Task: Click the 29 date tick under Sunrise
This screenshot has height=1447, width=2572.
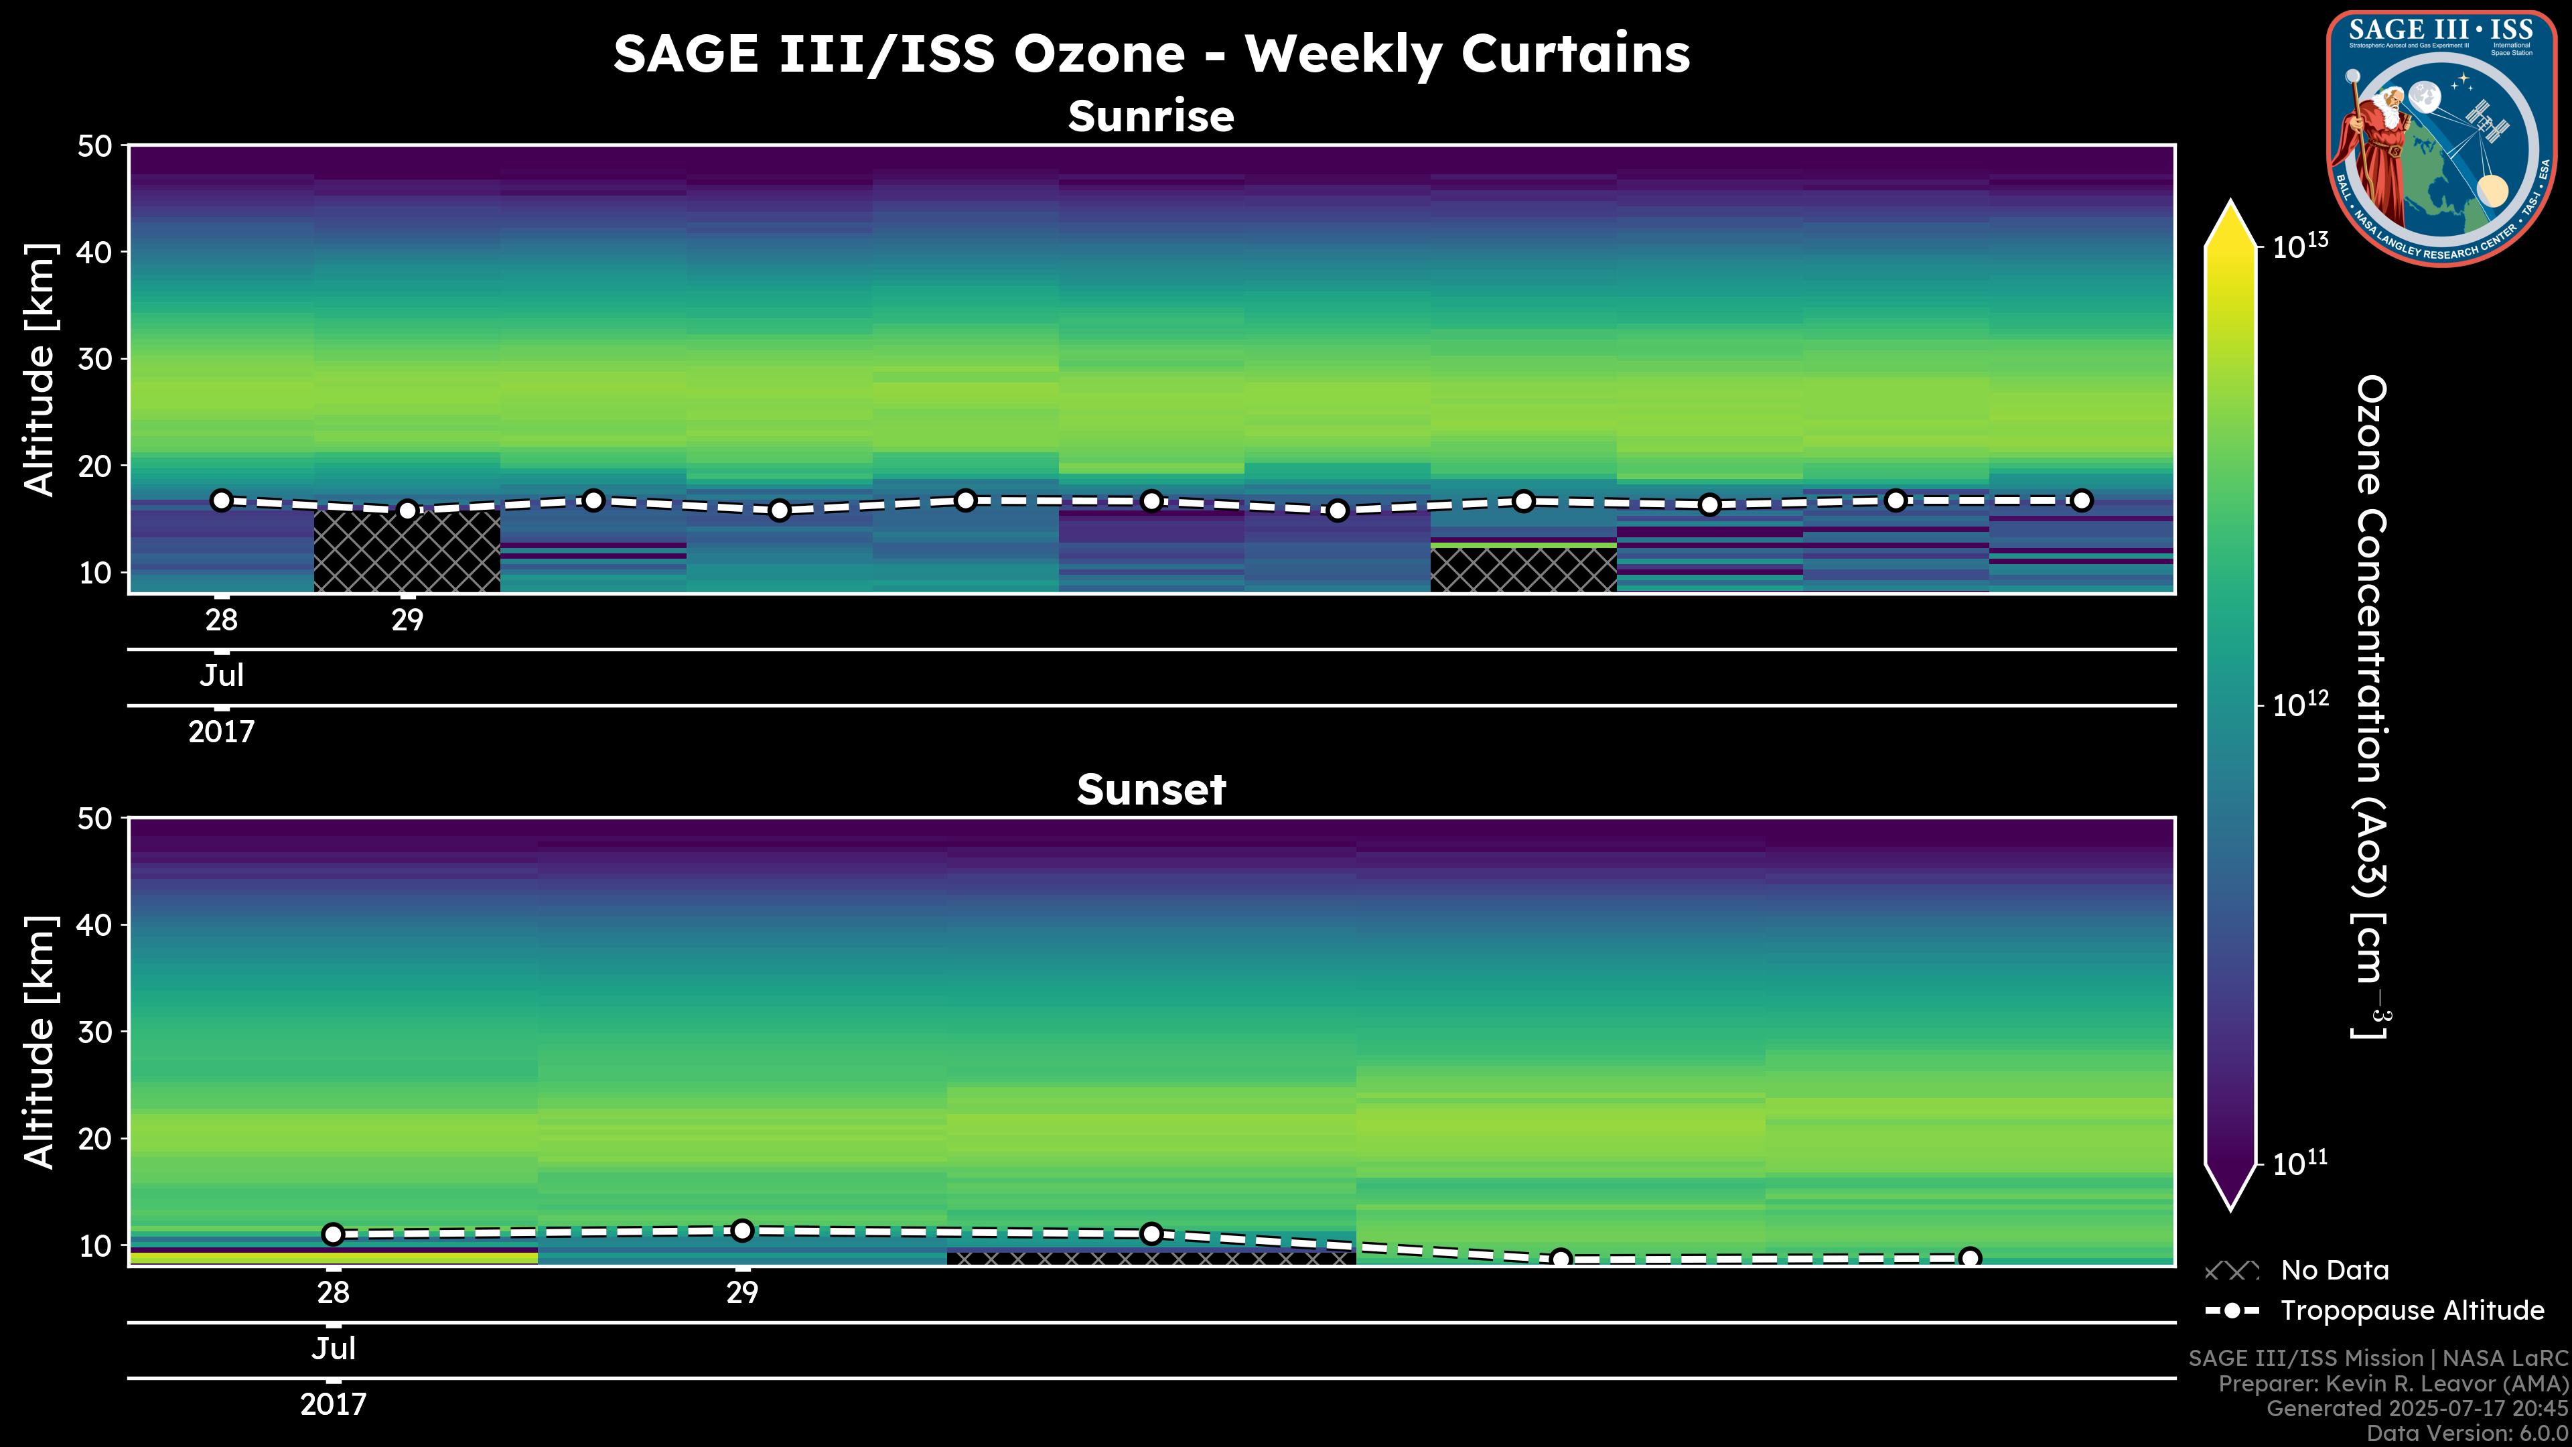Action: pyautogui.click(x=407, y=620)
